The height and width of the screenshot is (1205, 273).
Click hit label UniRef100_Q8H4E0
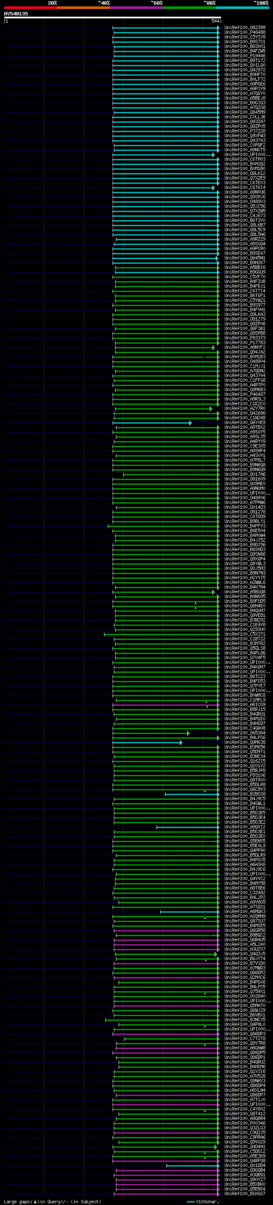click(244, 606)
